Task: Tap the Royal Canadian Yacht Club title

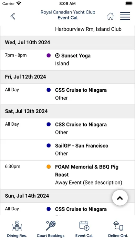Action: click(x=68, y=12)
